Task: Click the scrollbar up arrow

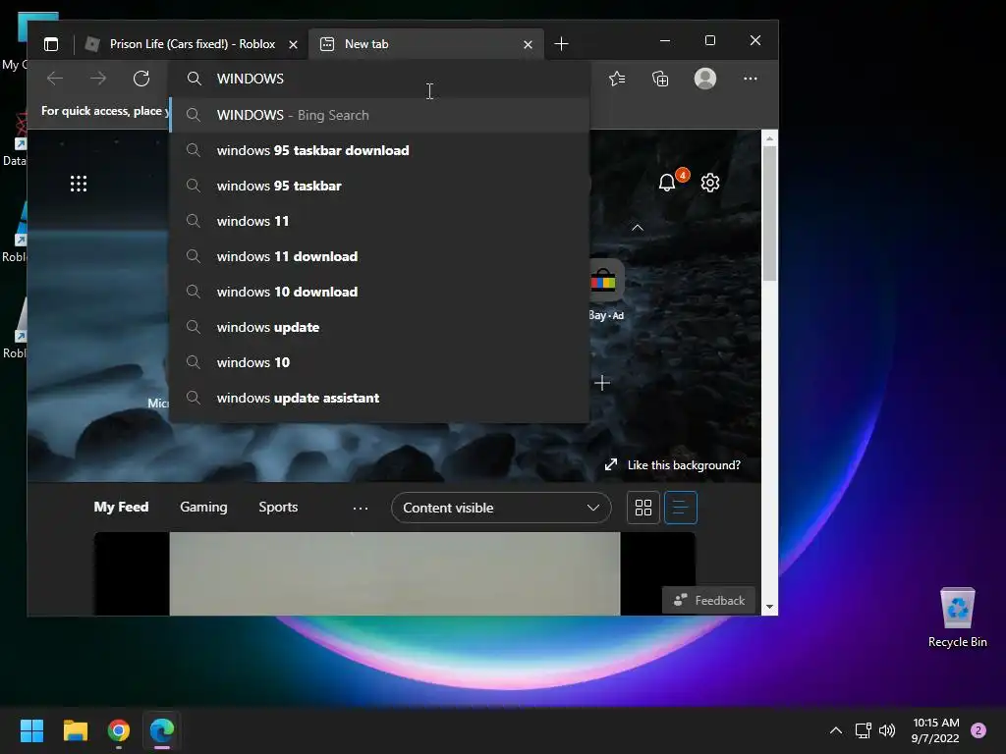Action: coord(769,137)
